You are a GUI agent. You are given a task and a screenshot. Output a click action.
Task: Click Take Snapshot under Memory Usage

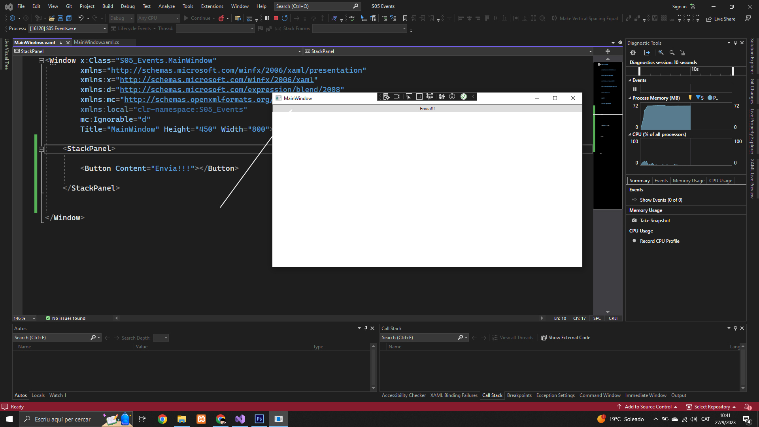point(655,221)
